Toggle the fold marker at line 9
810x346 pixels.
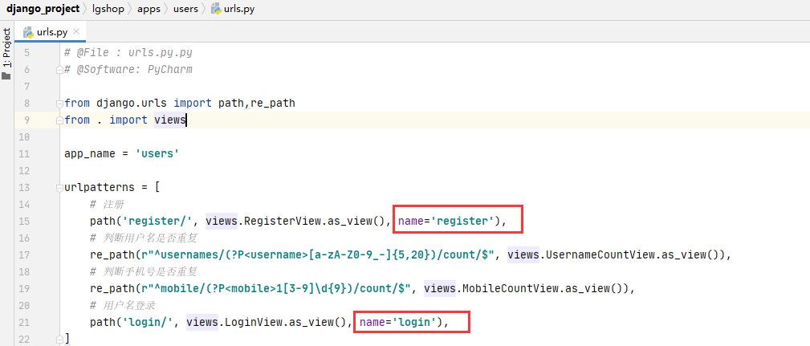(x=59, y=120)
